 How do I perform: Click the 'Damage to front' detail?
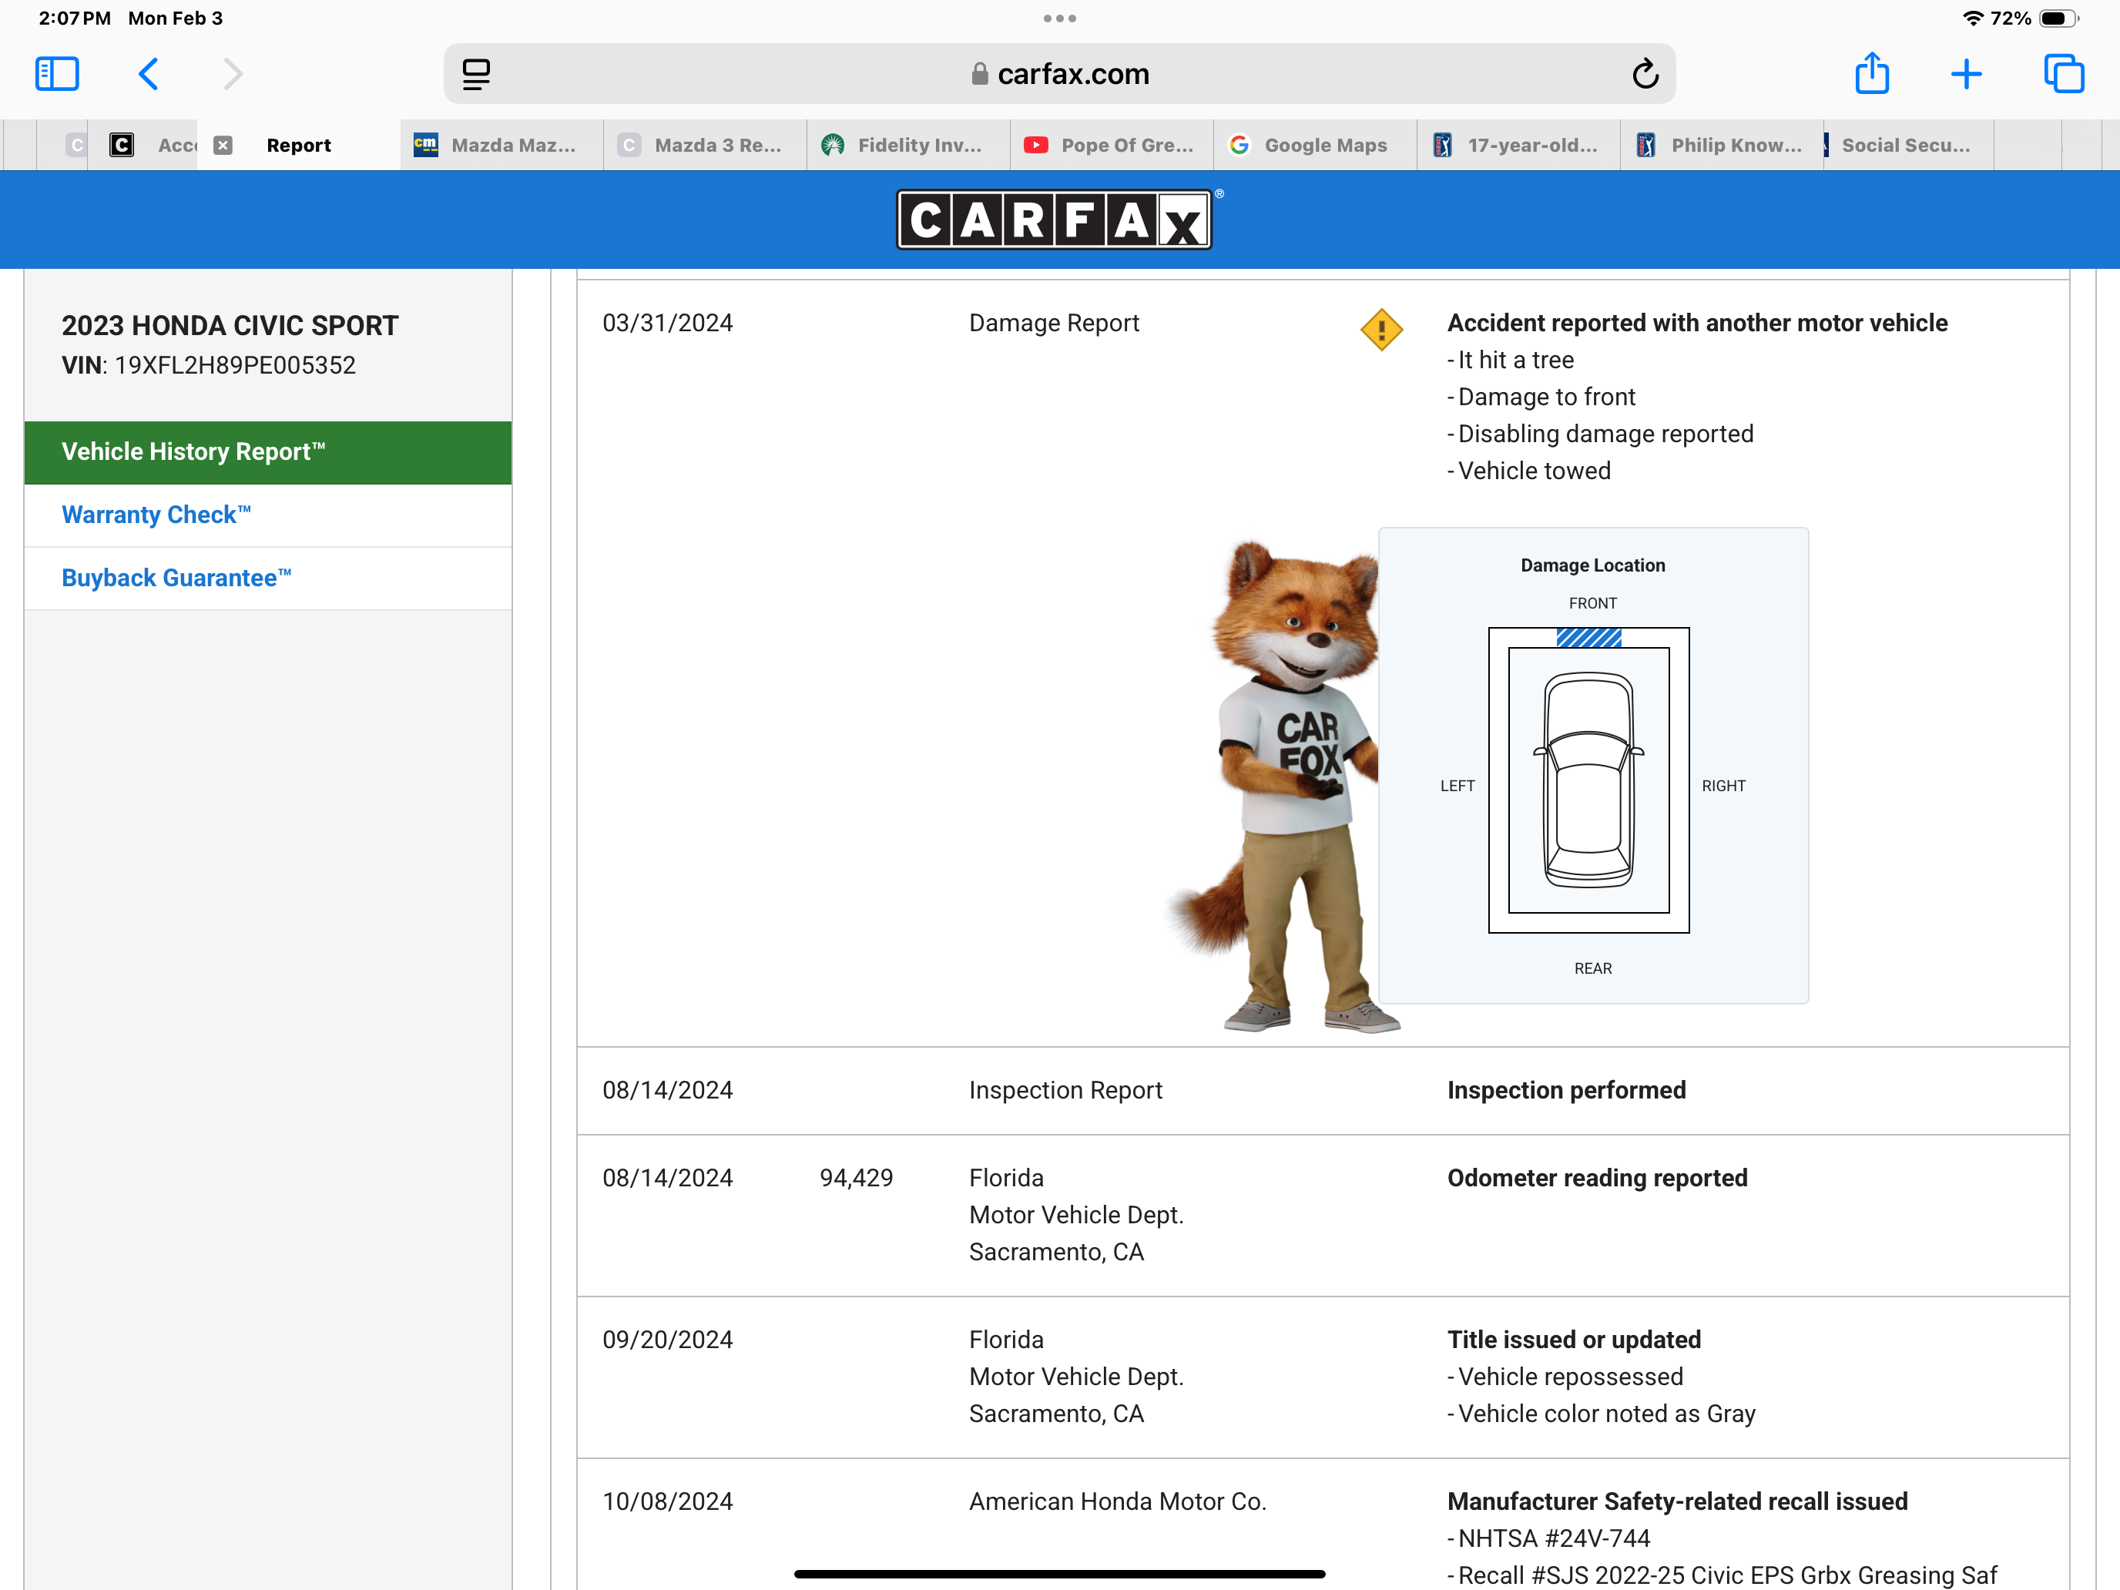click(x=1541, y=397)
